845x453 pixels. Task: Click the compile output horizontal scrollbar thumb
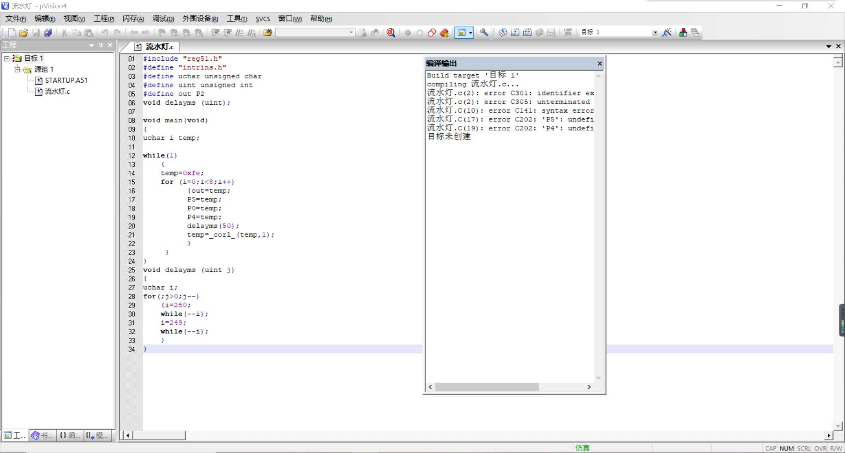click(487, 387)
